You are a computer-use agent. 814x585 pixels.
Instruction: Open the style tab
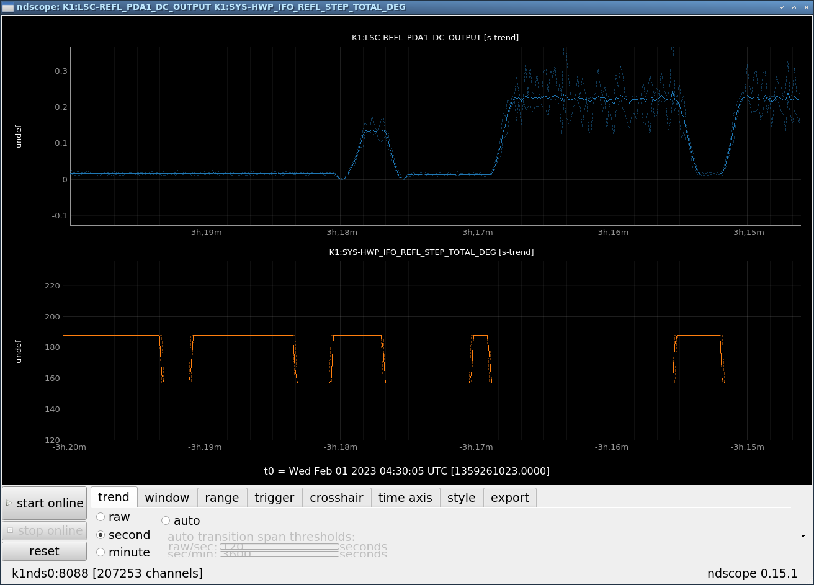tap(462, 498)
